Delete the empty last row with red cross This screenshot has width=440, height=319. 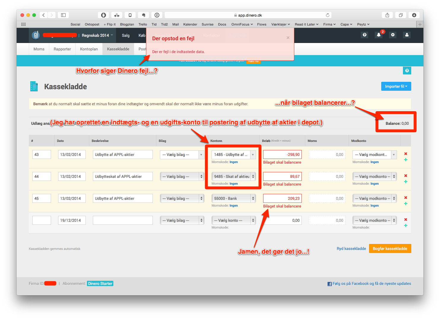click(406, 219)
